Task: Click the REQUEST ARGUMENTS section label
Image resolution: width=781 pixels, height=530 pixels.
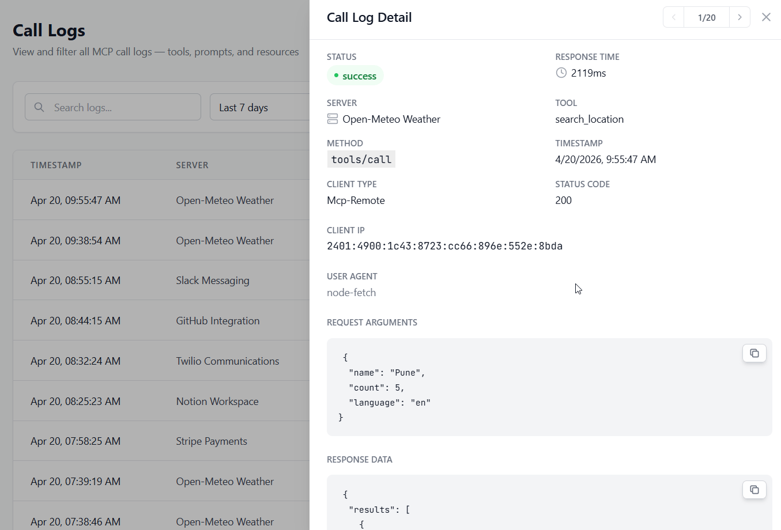Action: click(x=372, y=322)
